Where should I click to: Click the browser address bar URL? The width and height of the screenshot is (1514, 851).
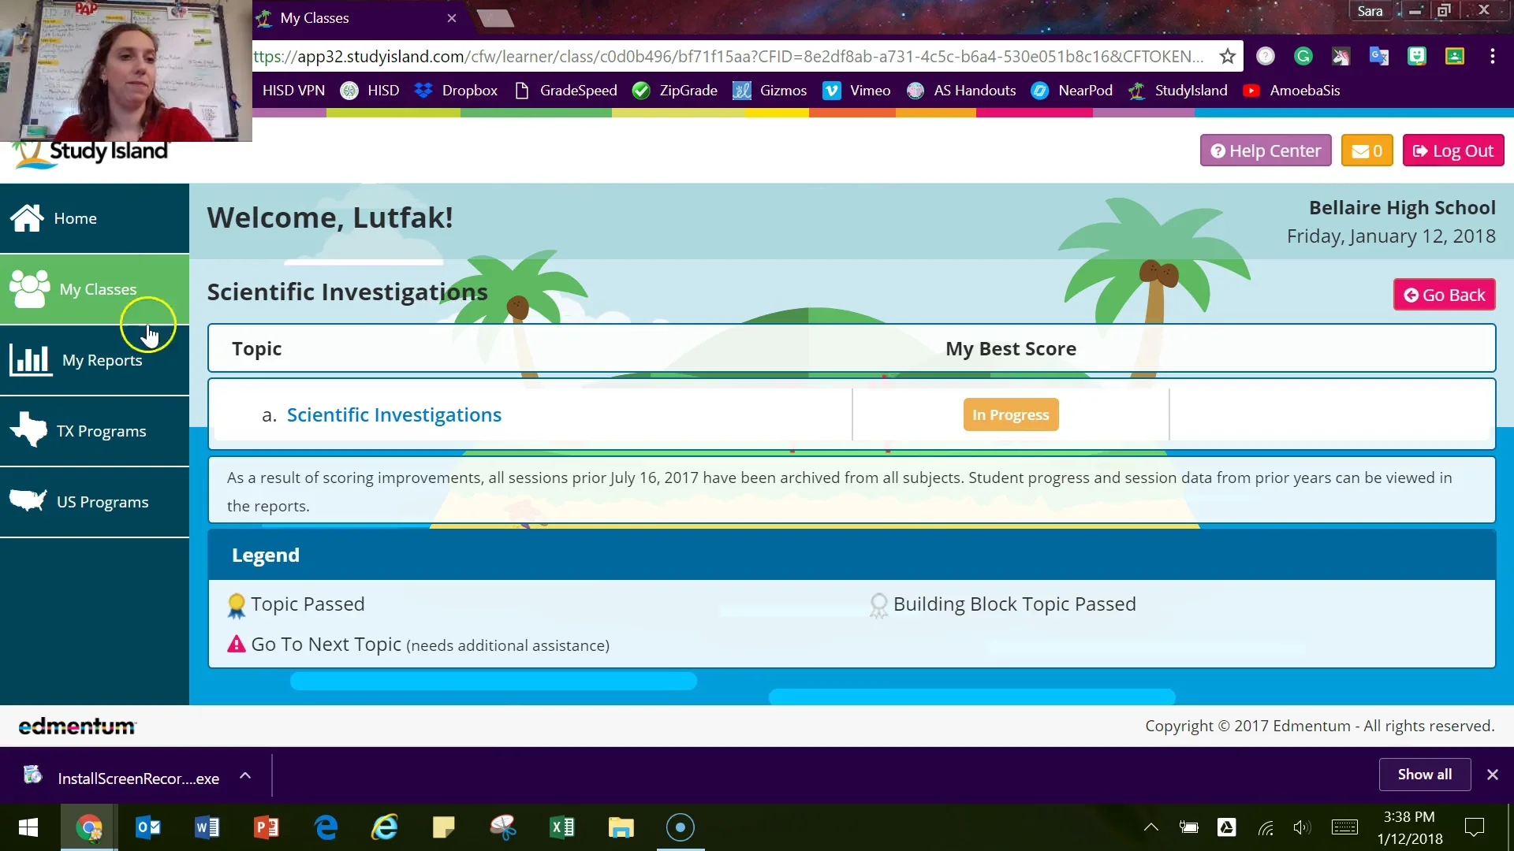(729, 56)
